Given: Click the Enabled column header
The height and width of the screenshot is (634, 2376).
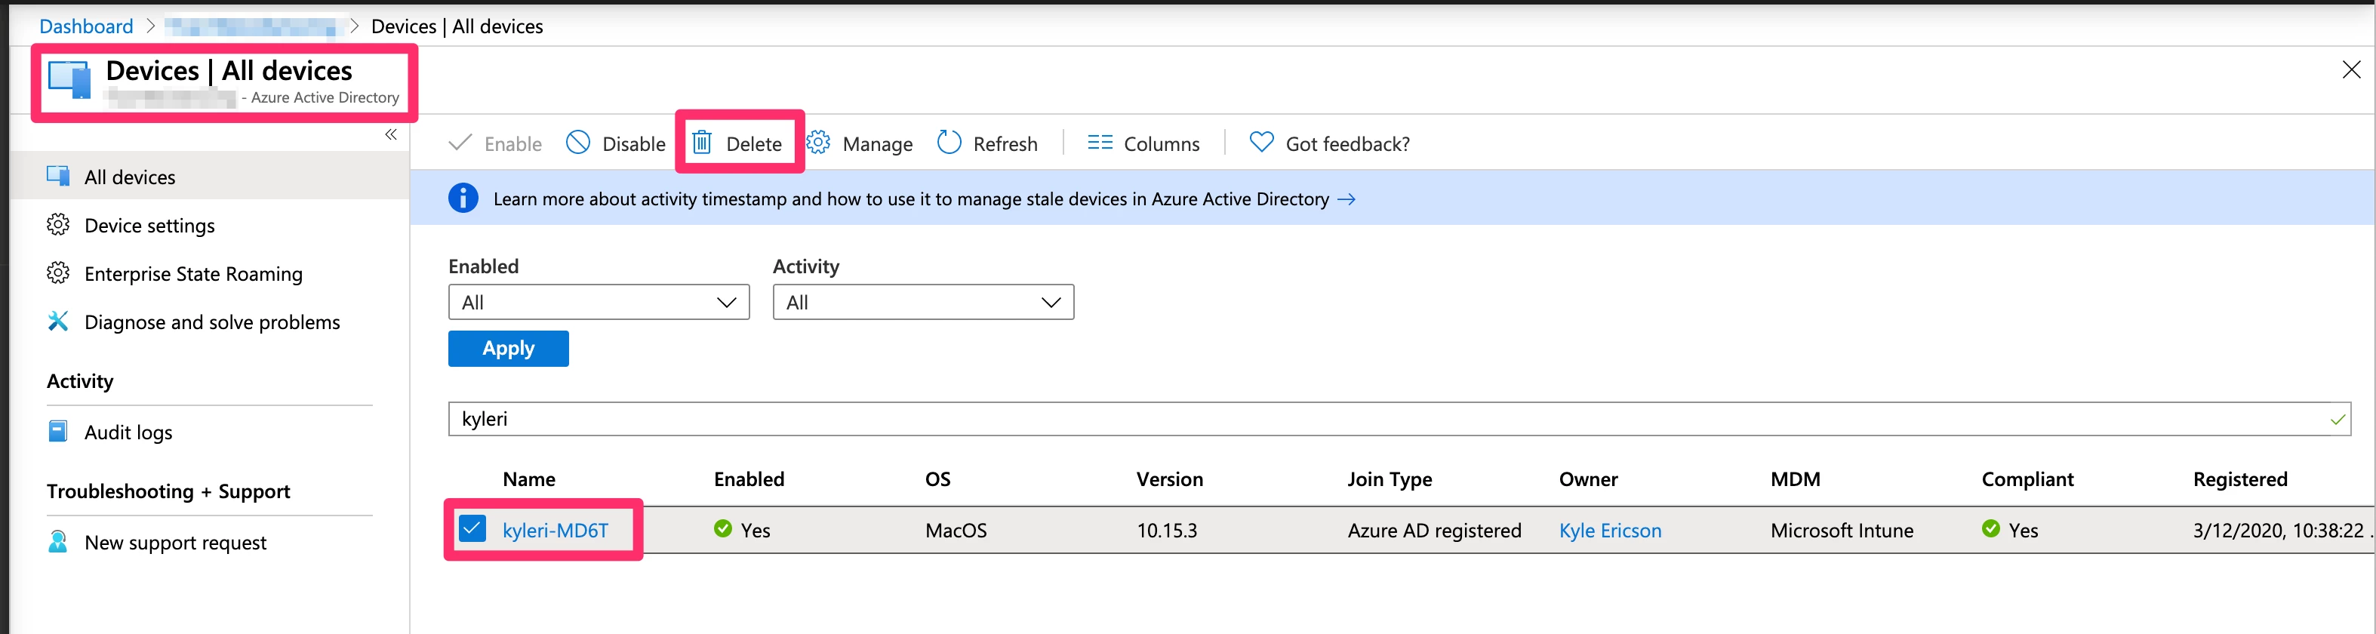Looking at the screenshot, I should pos(749,479).
